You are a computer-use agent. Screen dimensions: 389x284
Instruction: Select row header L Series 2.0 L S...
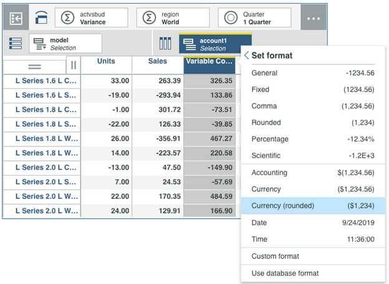point(42,182)
